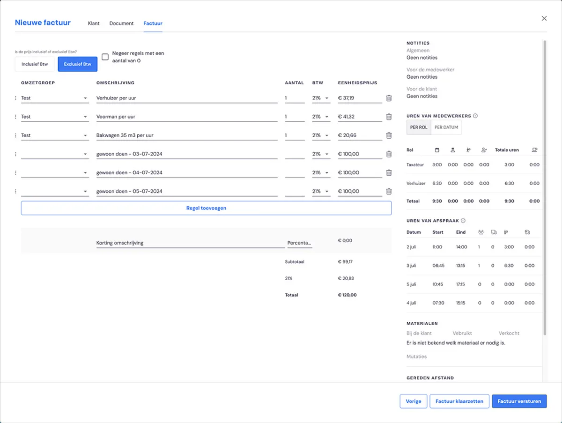Click the Nieuwe factuur title
Image resolution: width=562 pixels, height=423 pixels.
[43, 22]
